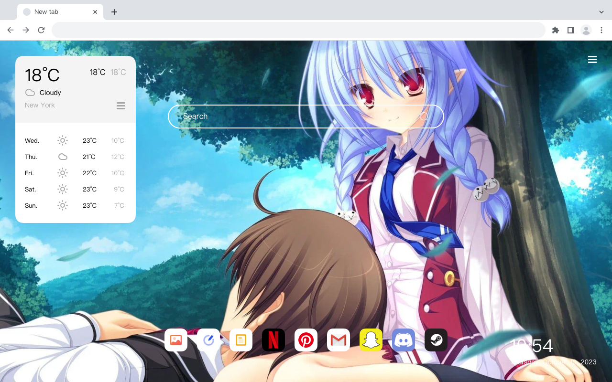Focus the browser address bar
The height and width of the screenshot is (382, 612).
(298, 30)
